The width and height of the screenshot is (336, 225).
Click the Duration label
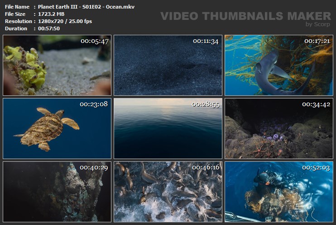click(x=16, y=28)
